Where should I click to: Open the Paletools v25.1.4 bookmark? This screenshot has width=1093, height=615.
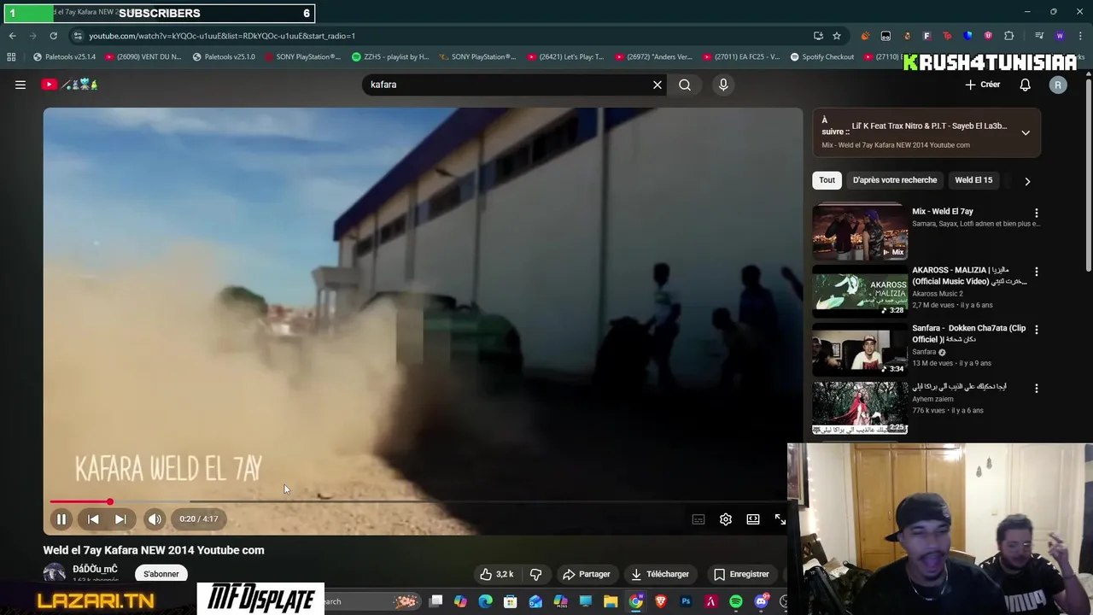point(65,57)
